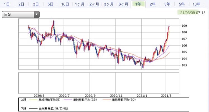Click the latest candlestick near 109

(169, 27)
